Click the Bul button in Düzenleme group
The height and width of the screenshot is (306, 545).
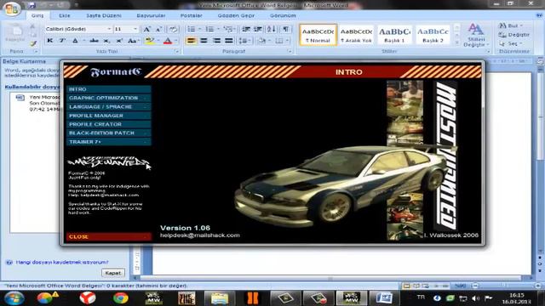(511, 25)
